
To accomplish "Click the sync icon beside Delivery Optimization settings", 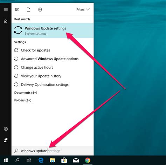I will (16, 84).
